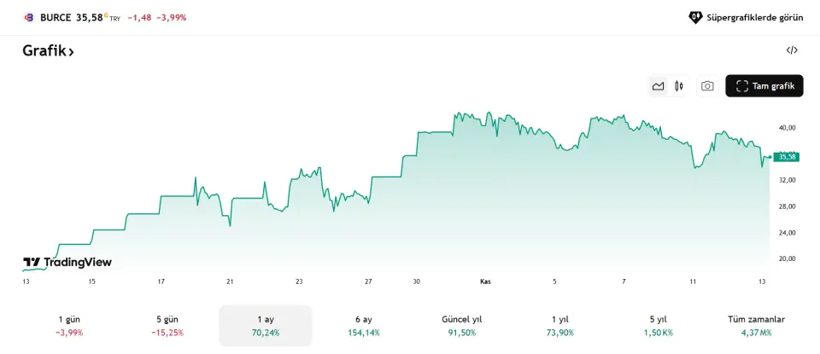Click the BURCE ticker name
The height and width of the screenshot is (354, 820).
tap(56, 17)
